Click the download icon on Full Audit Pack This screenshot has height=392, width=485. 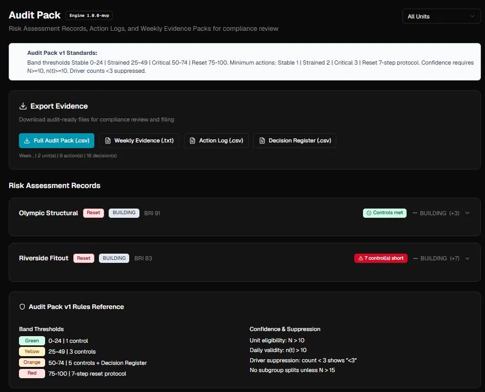[27, 141]
